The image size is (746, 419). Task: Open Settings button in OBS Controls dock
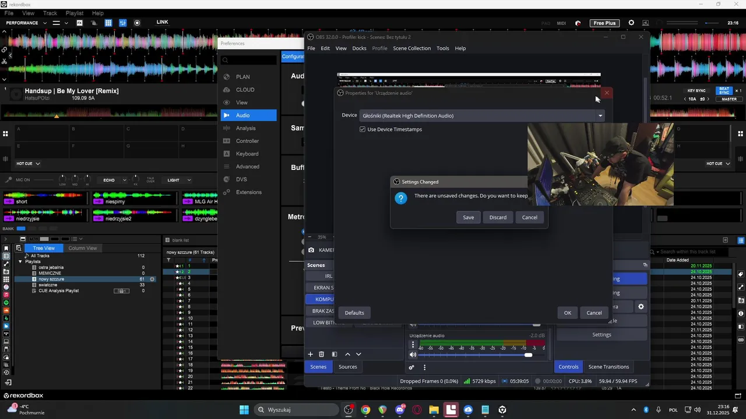(601, 335)
